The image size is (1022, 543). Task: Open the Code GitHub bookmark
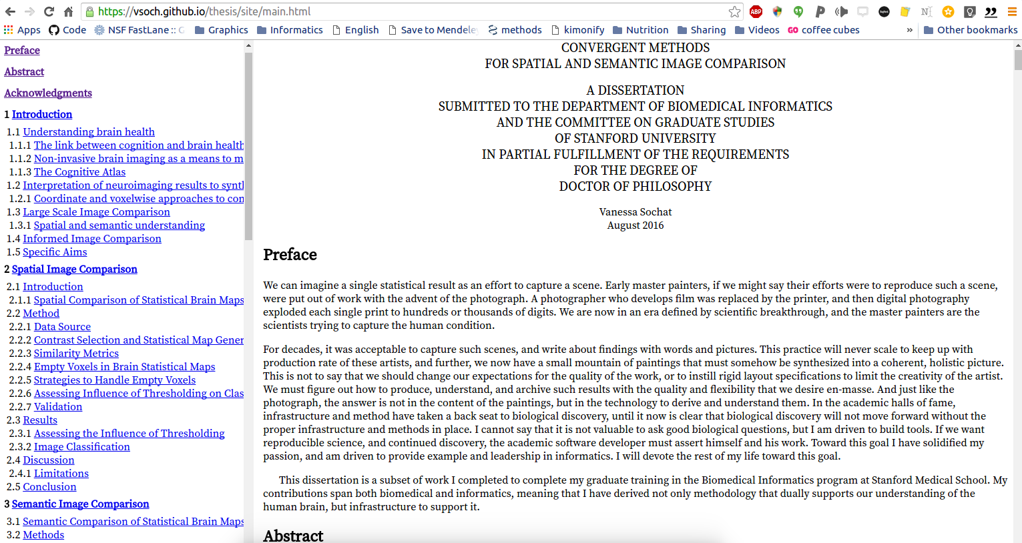pyautogui.click(x=67, y=30)
